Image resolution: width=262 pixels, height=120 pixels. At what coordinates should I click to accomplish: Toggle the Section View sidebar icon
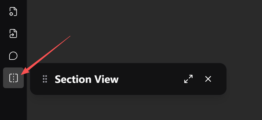click(13, 78)
